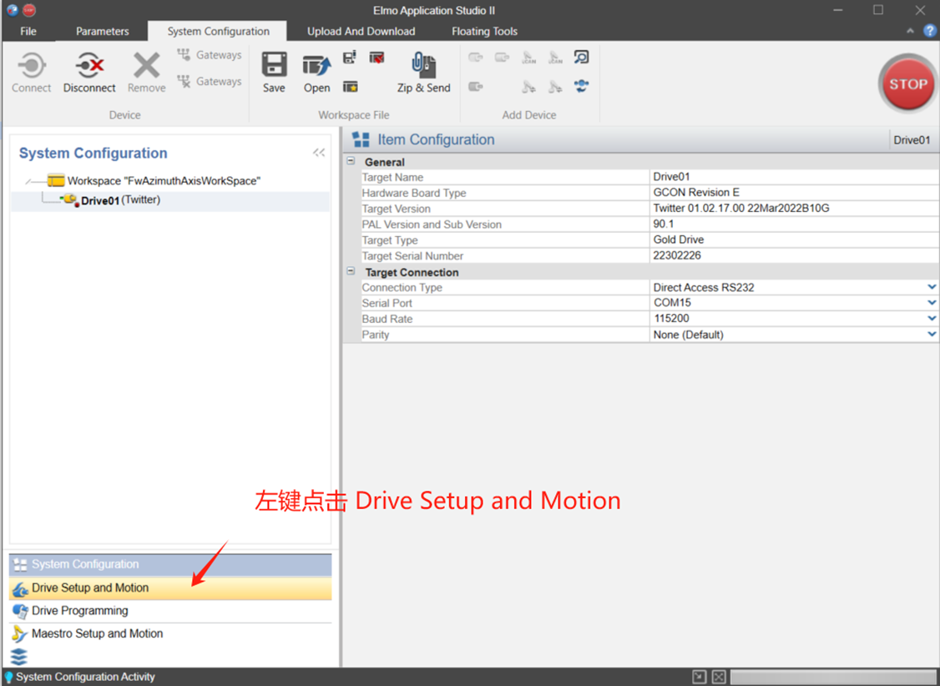Click the Twitter 01.02.17.00 target version value

[x=741, y=208]
